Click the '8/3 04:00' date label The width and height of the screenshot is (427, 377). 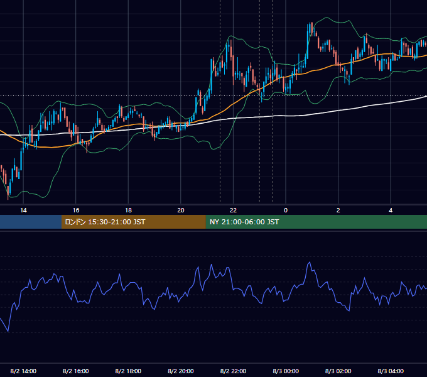point(391,371)
